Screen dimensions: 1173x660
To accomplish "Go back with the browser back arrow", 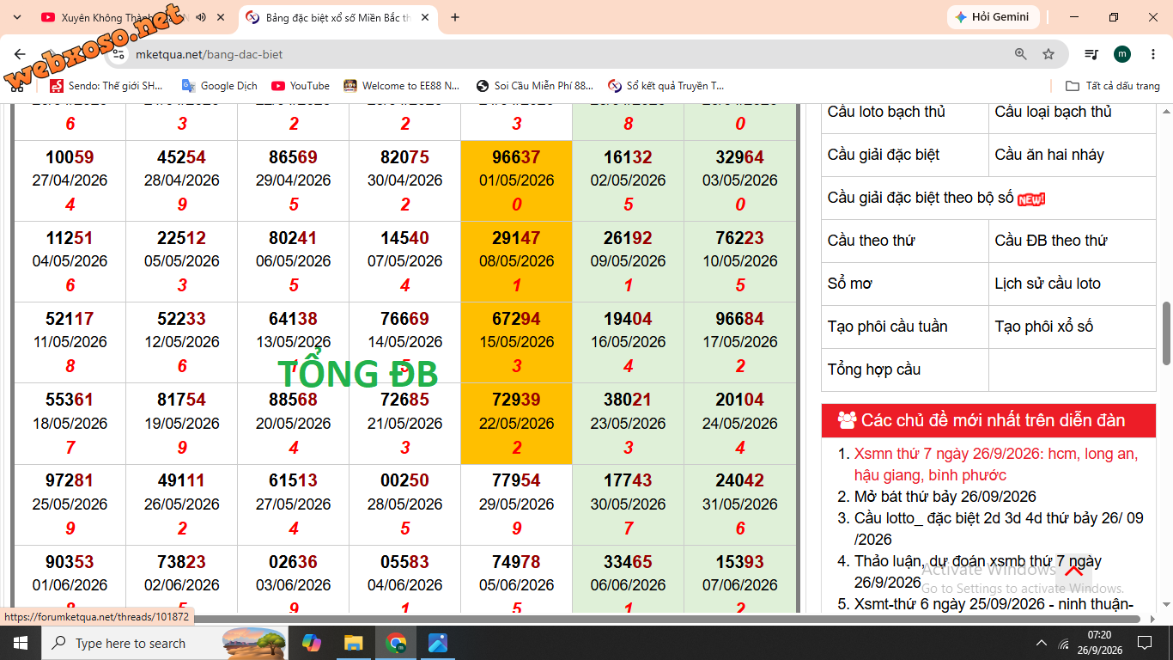I will 21,54.
